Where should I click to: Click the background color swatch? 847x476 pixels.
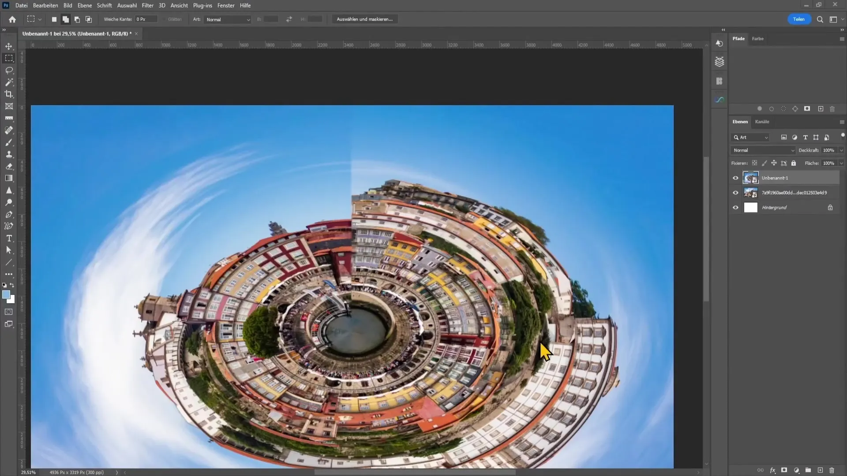point(12,301)
